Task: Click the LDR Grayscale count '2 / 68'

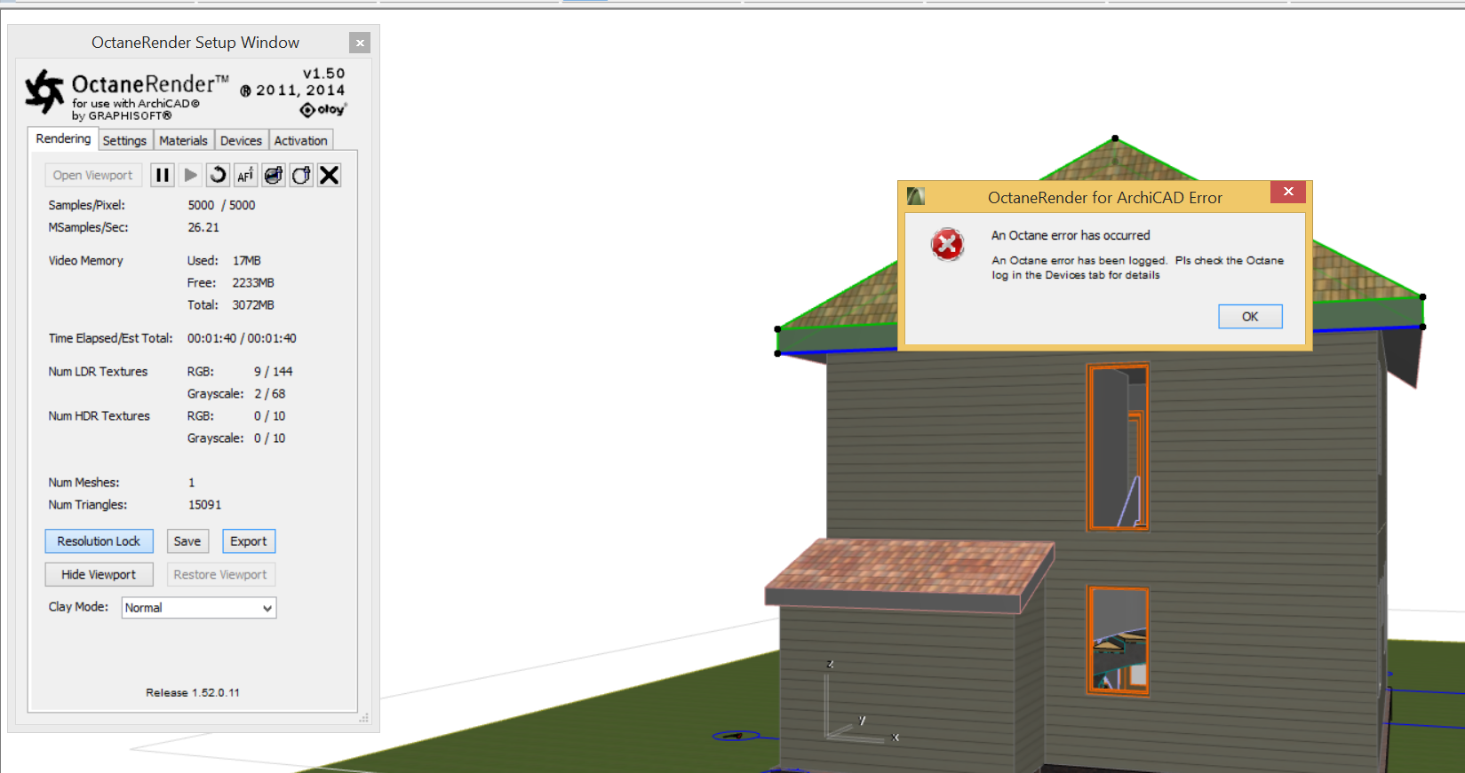Action: (x=270, y=394)
